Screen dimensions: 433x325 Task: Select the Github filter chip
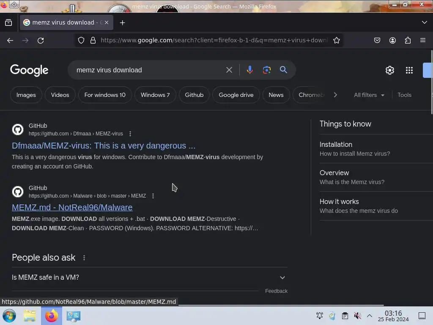(194, 95)
